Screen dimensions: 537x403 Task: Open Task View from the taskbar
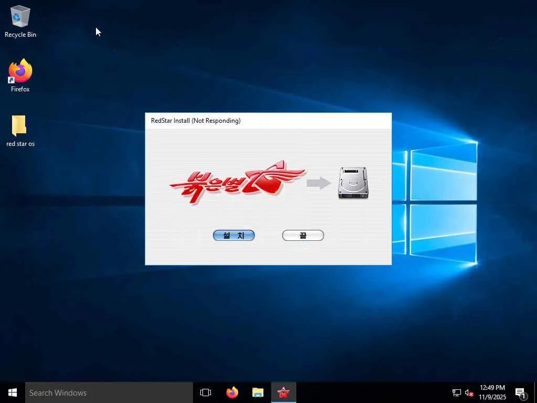206,393
